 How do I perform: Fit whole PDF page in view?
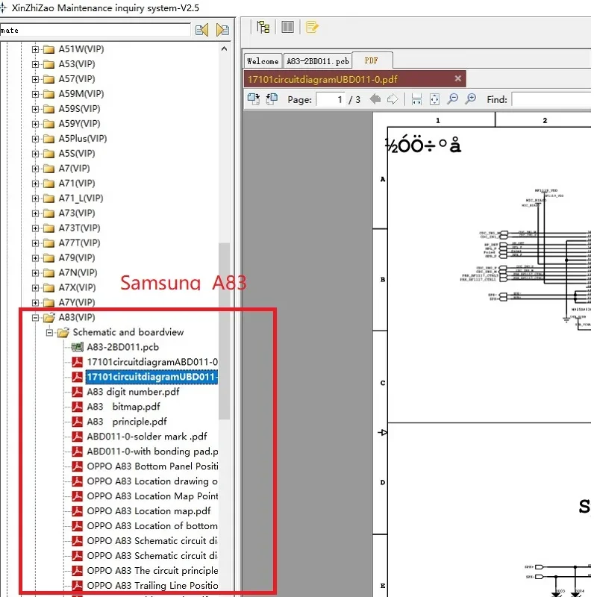434,99
